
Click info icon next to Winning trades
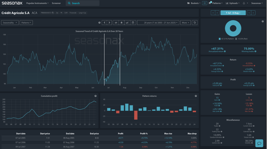[x=255, y=51]
